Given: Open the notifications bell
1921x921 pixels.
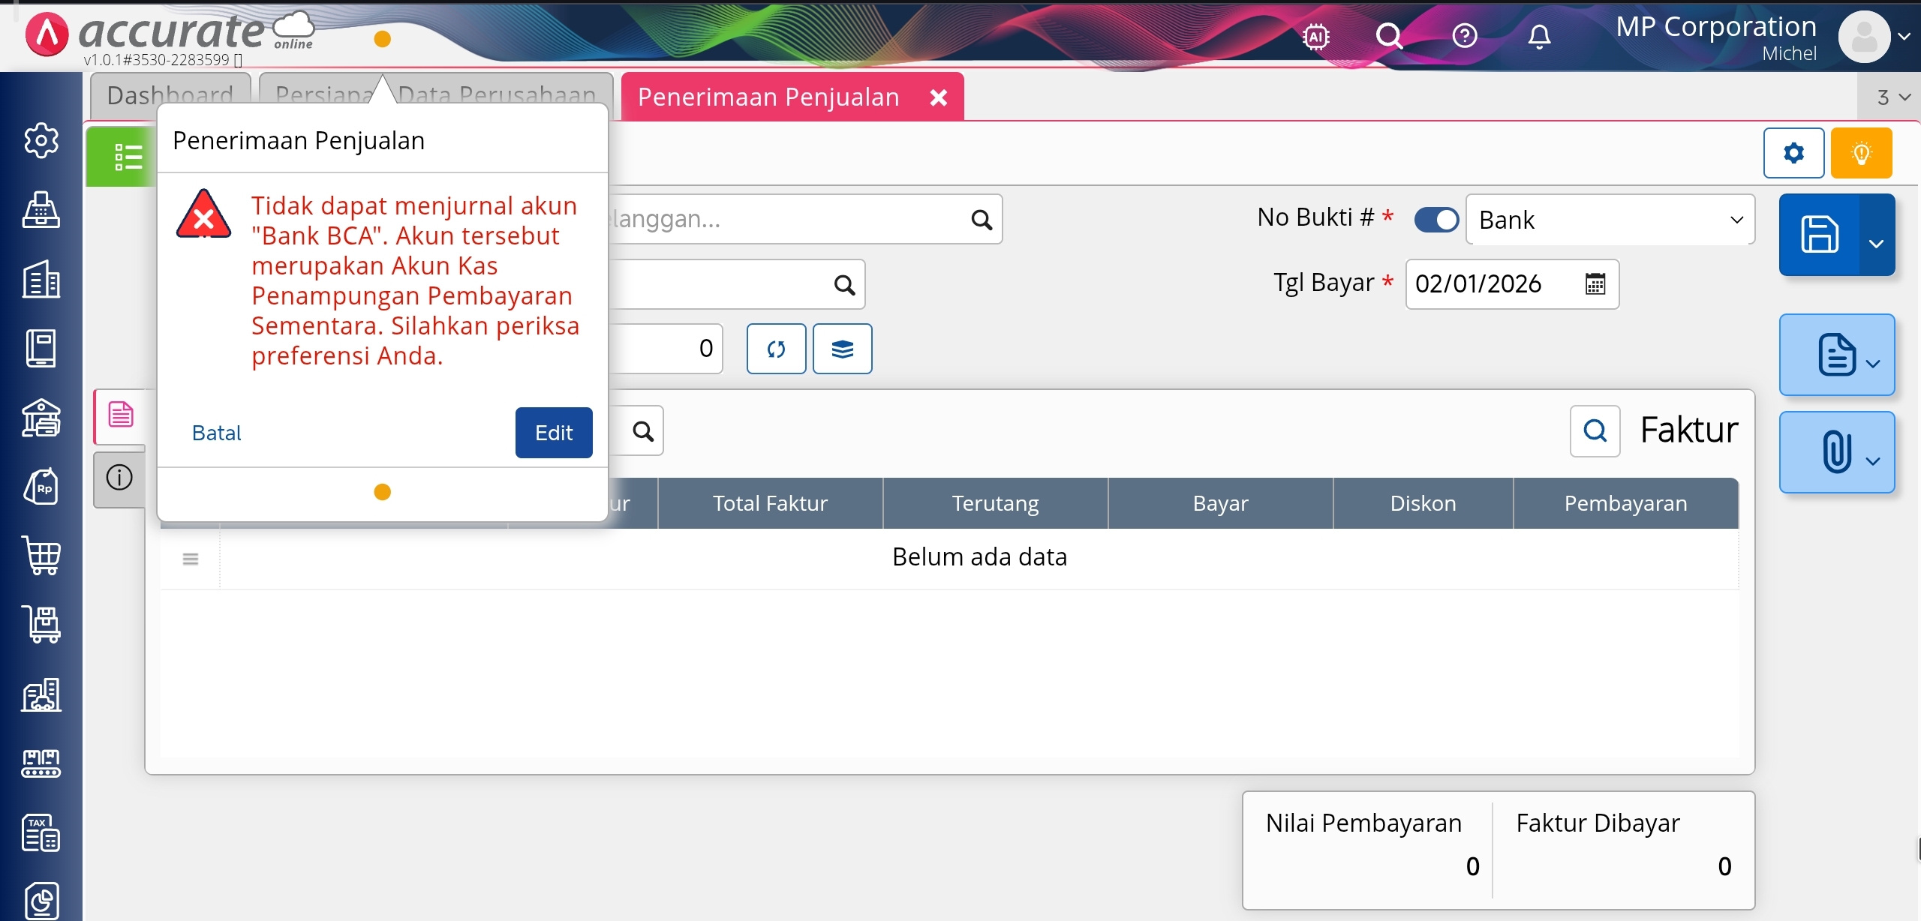Looking at the screenshot, I should [1539, 36].
